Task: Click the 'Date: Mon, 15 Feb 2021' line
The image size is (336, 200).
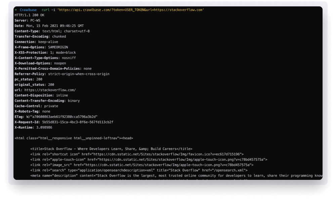Action: [x=49, y=26]
